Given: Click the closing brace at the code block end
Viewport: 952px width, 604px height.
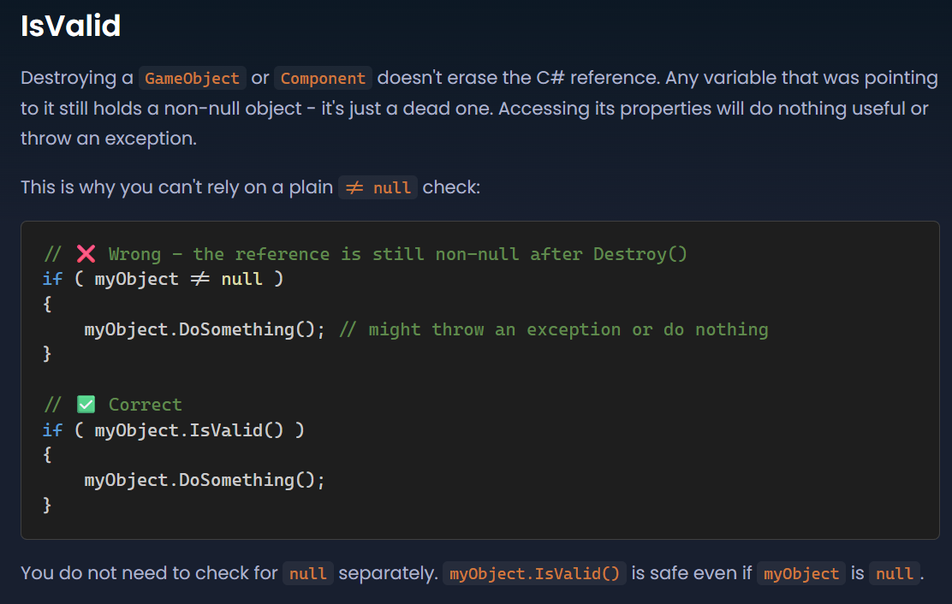Looking at the screenshot, I should click(x=47, y=505).
